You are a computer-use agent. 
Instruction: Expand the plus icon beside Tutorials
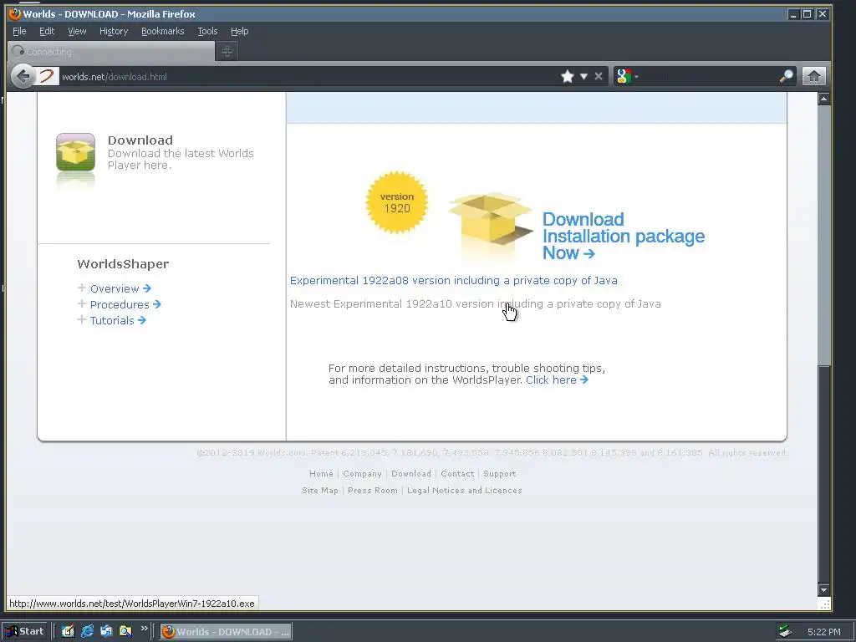[82, 319]
